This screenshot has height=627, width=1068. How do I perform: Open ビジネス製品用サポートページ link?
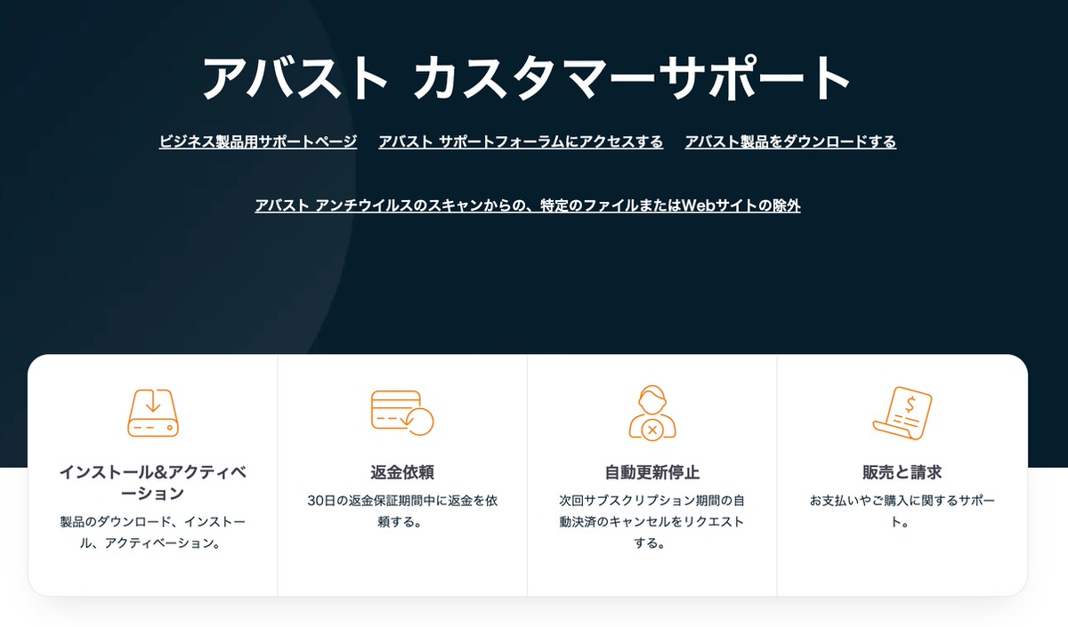coord(258,141)
